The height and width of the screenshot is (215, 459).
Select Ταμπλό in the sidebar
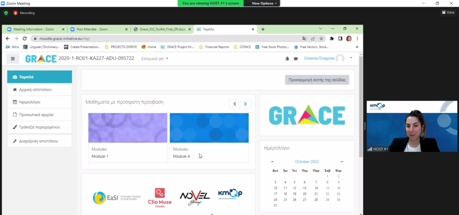click(39, 77)
